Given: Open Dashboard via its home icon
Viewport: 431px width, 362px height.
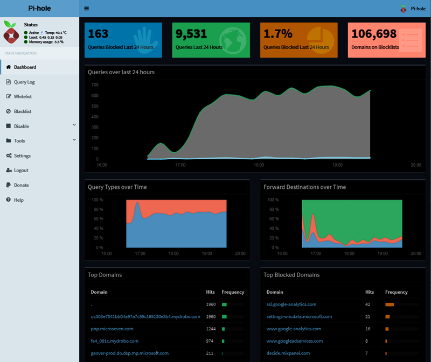Looking at the screenshot, I should coord(9,67).
